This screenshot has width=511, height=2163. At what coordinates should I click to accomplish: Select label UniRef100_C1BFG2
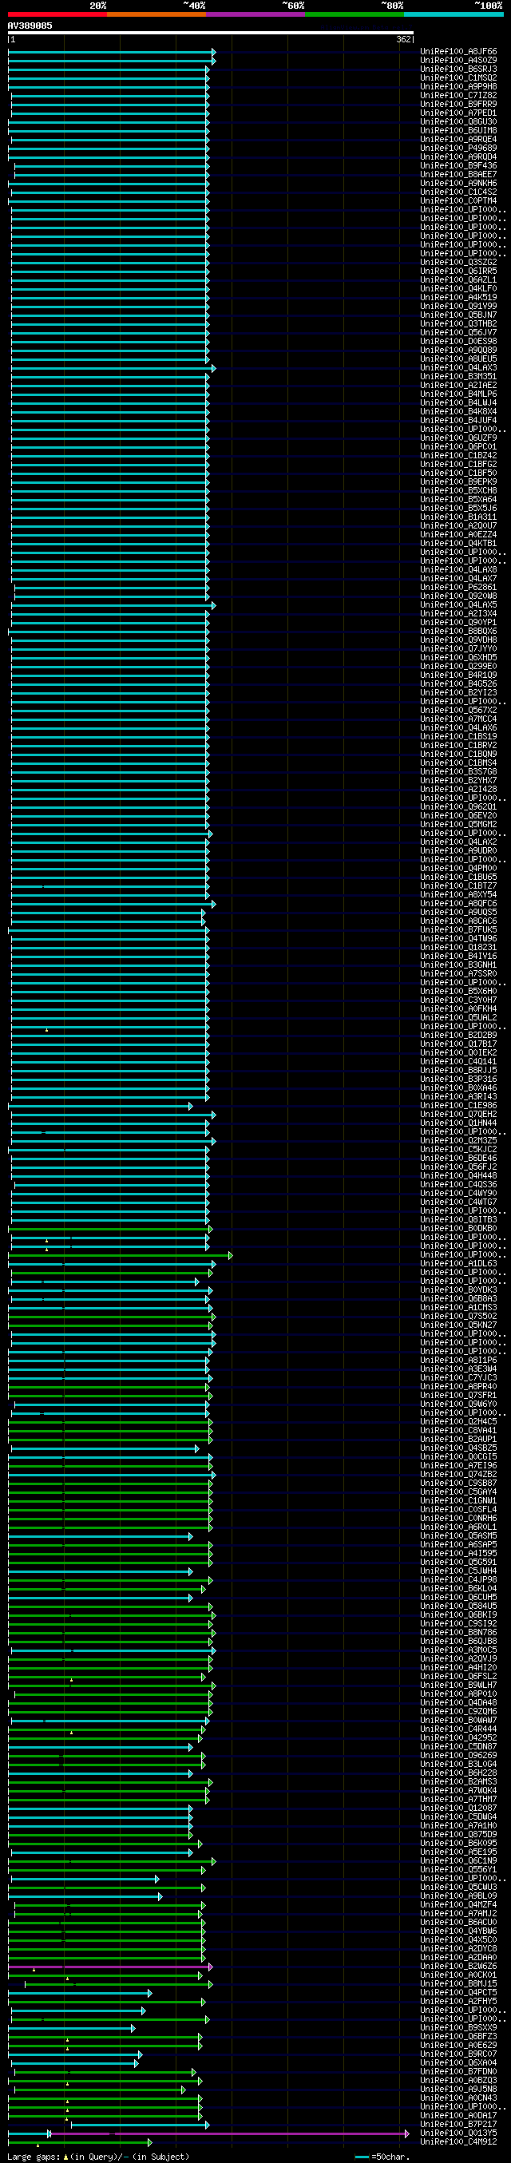[x=458, y=465]
